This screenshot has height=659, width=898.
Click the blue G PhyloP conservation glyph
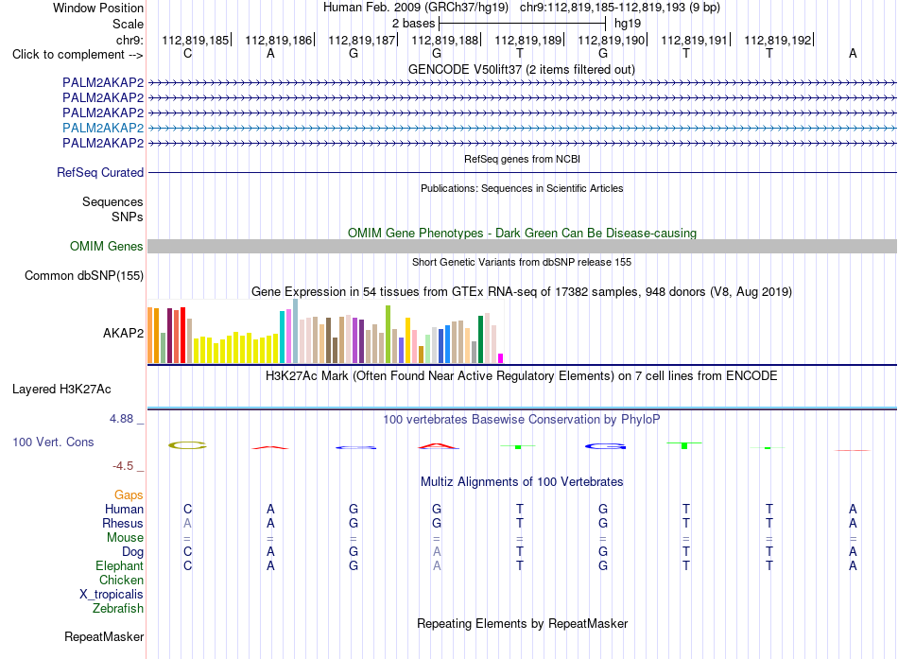[x=605, y=446]
